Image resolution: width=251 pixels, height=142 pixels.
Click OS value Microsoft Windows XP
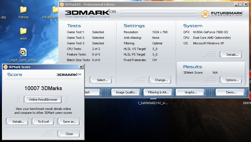pos(208,43)
